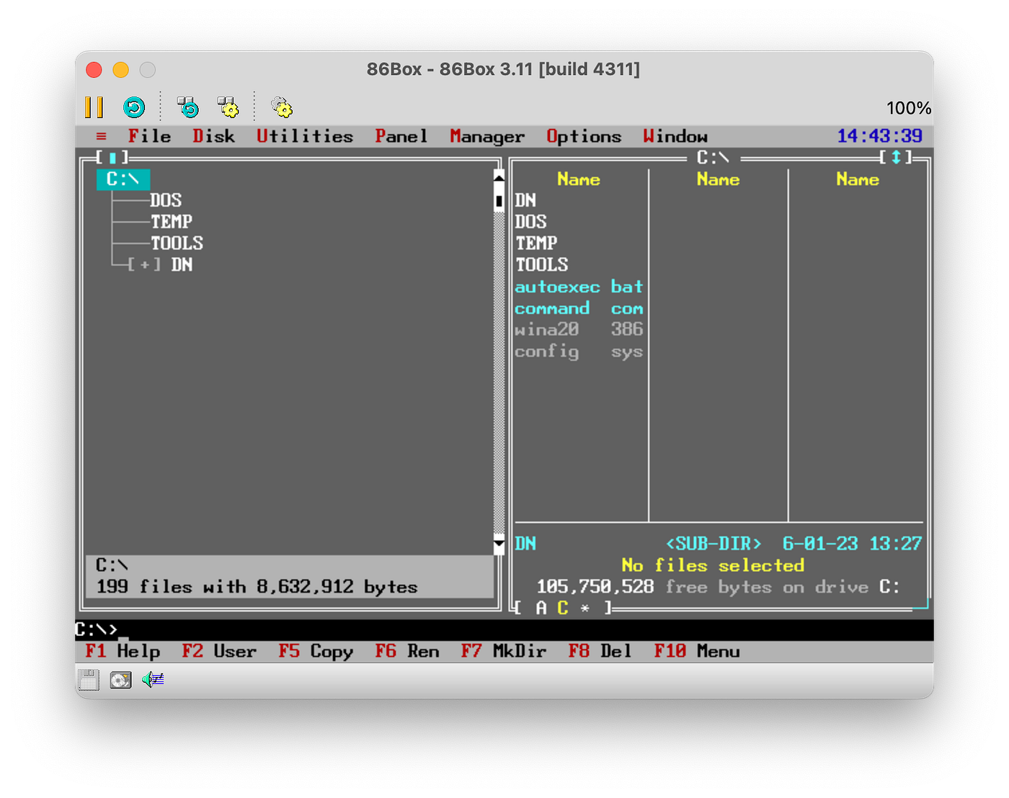Select command com file
The width and height of the screenshot is (1009, 798).
click(x=579, y=308)
